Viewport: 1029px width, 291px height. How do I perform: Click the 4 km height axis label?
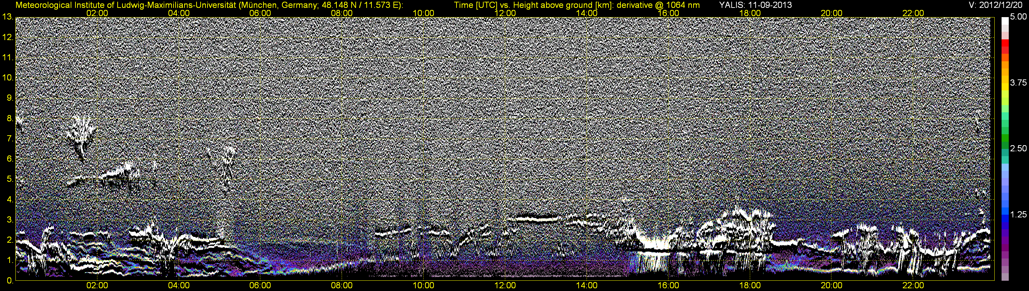[10, 199]
